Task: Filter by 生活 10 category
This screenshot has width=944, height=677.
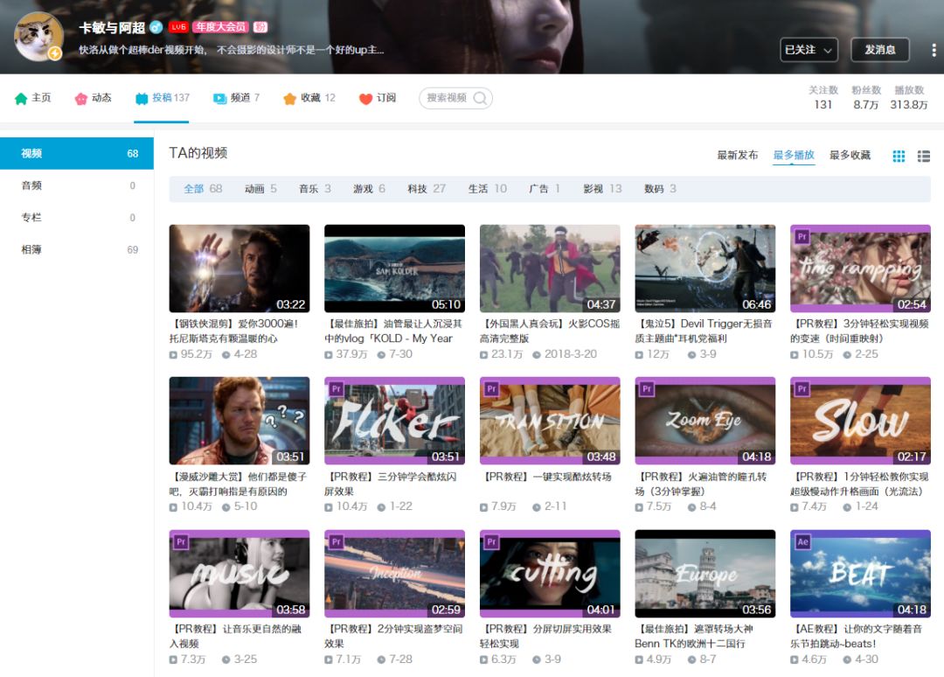Action: click(488, 189)
